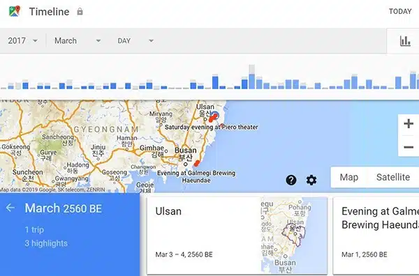Open the bar chart statistics icon
The height and width of the screenshot is (276, 419).
click(405, 41)
